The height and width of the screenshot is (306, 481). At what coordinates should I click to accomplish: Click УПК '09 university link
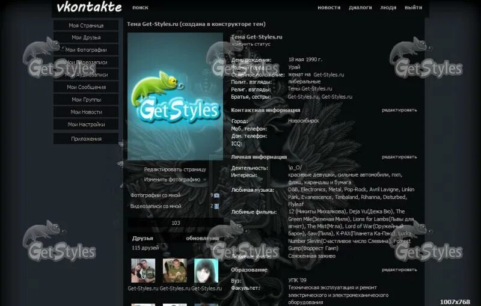[x=297, y=280]
